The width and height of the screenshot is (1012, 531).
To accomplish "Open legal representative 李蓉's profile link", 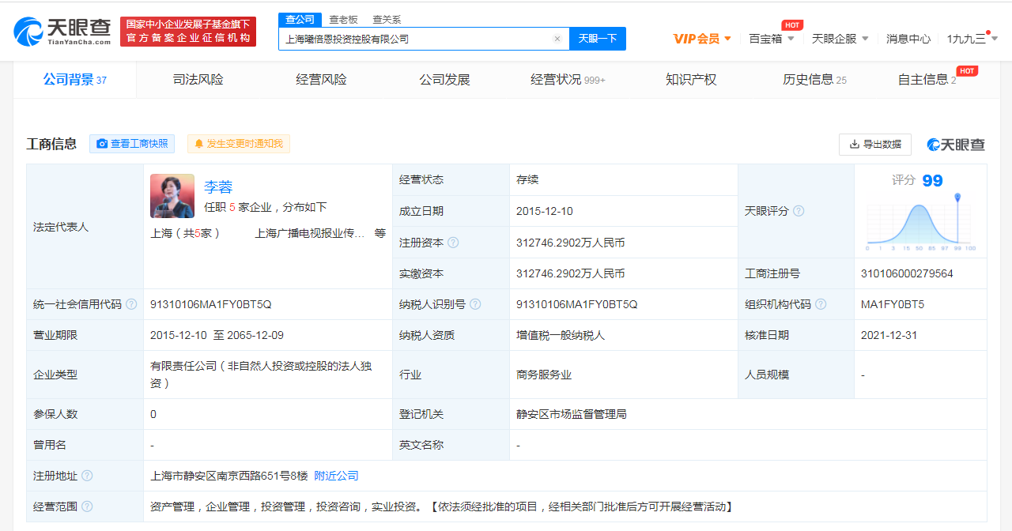I will click(x=218, y=187).
